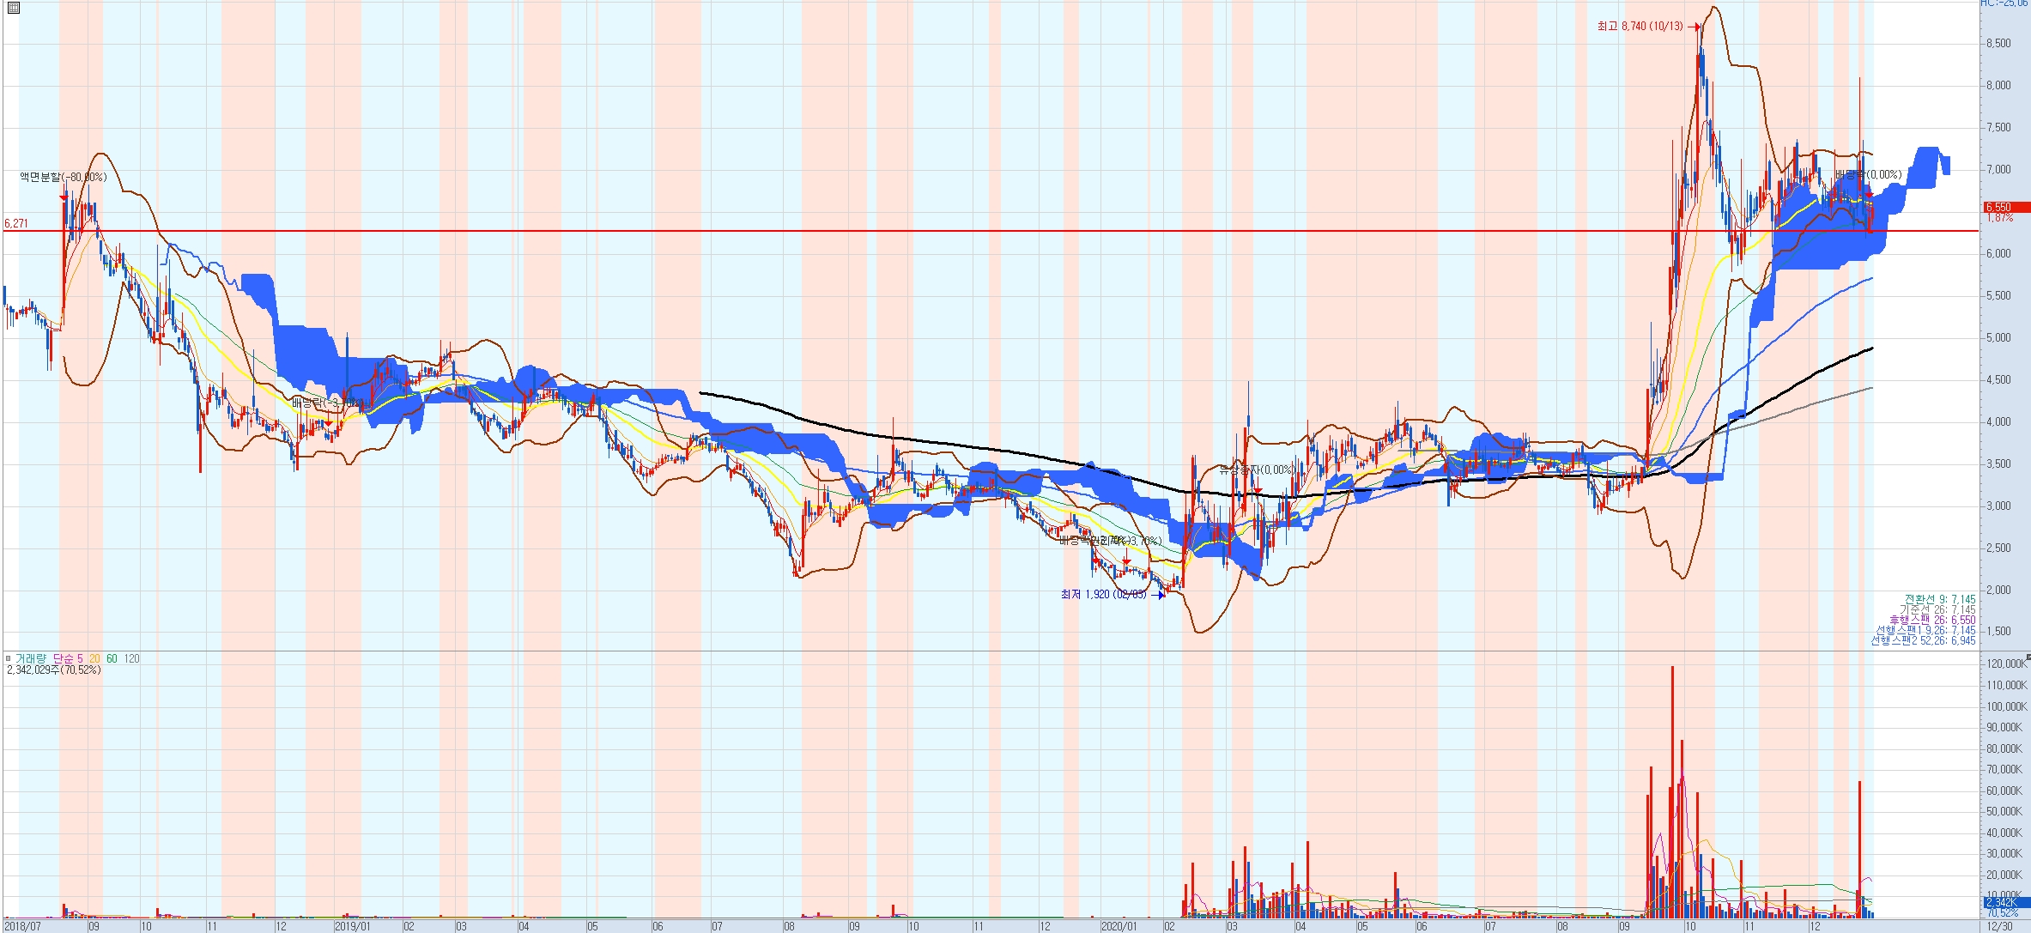This screenshot has width=2031, height=933.
Task: Click the red 6,271 horizontal line label
Action: pyautogui.click(x=16, y=223)
